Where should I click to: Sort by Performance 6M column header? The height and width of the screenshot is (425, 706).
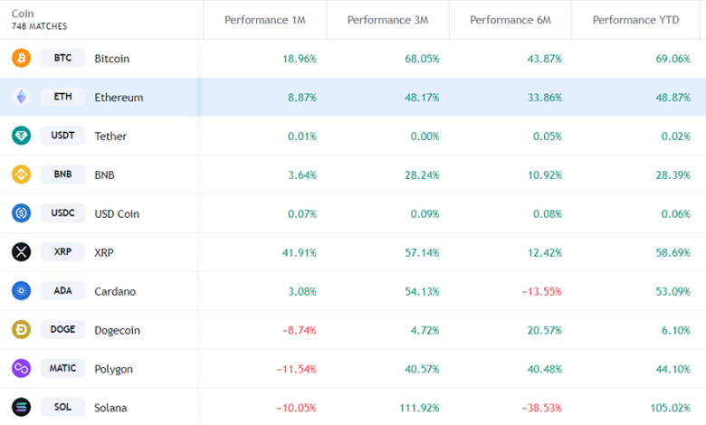pyautogui.click(x=510, y=20)
